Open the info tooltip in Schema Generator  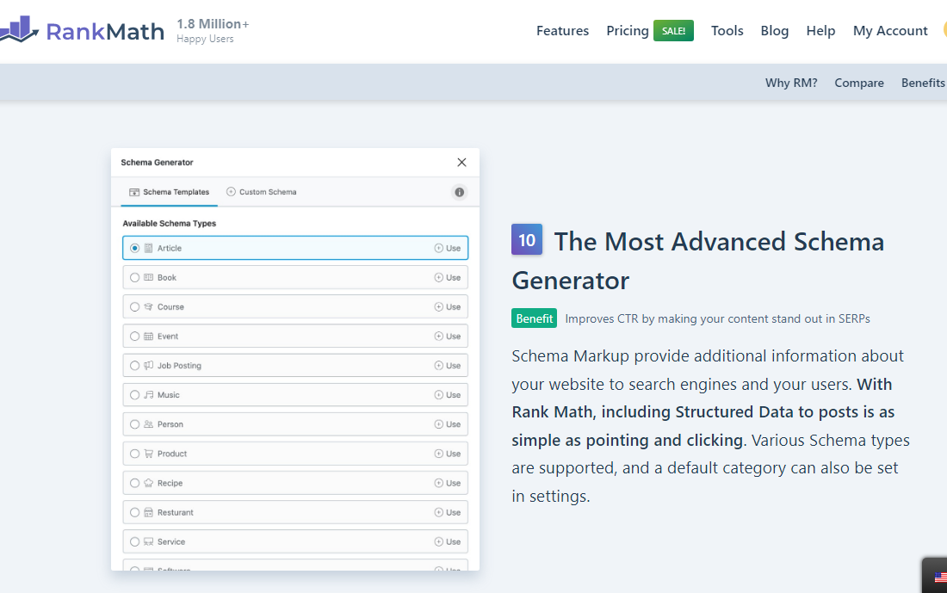pos(459,191)
